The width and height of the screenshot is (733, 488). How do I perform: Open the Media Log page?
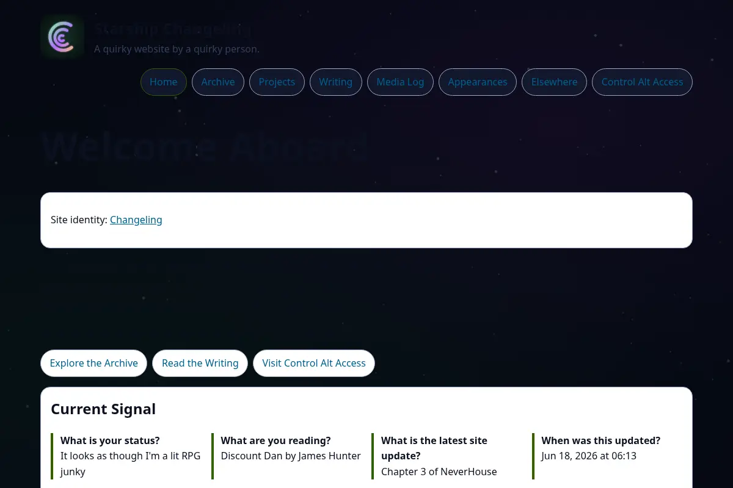400,82
